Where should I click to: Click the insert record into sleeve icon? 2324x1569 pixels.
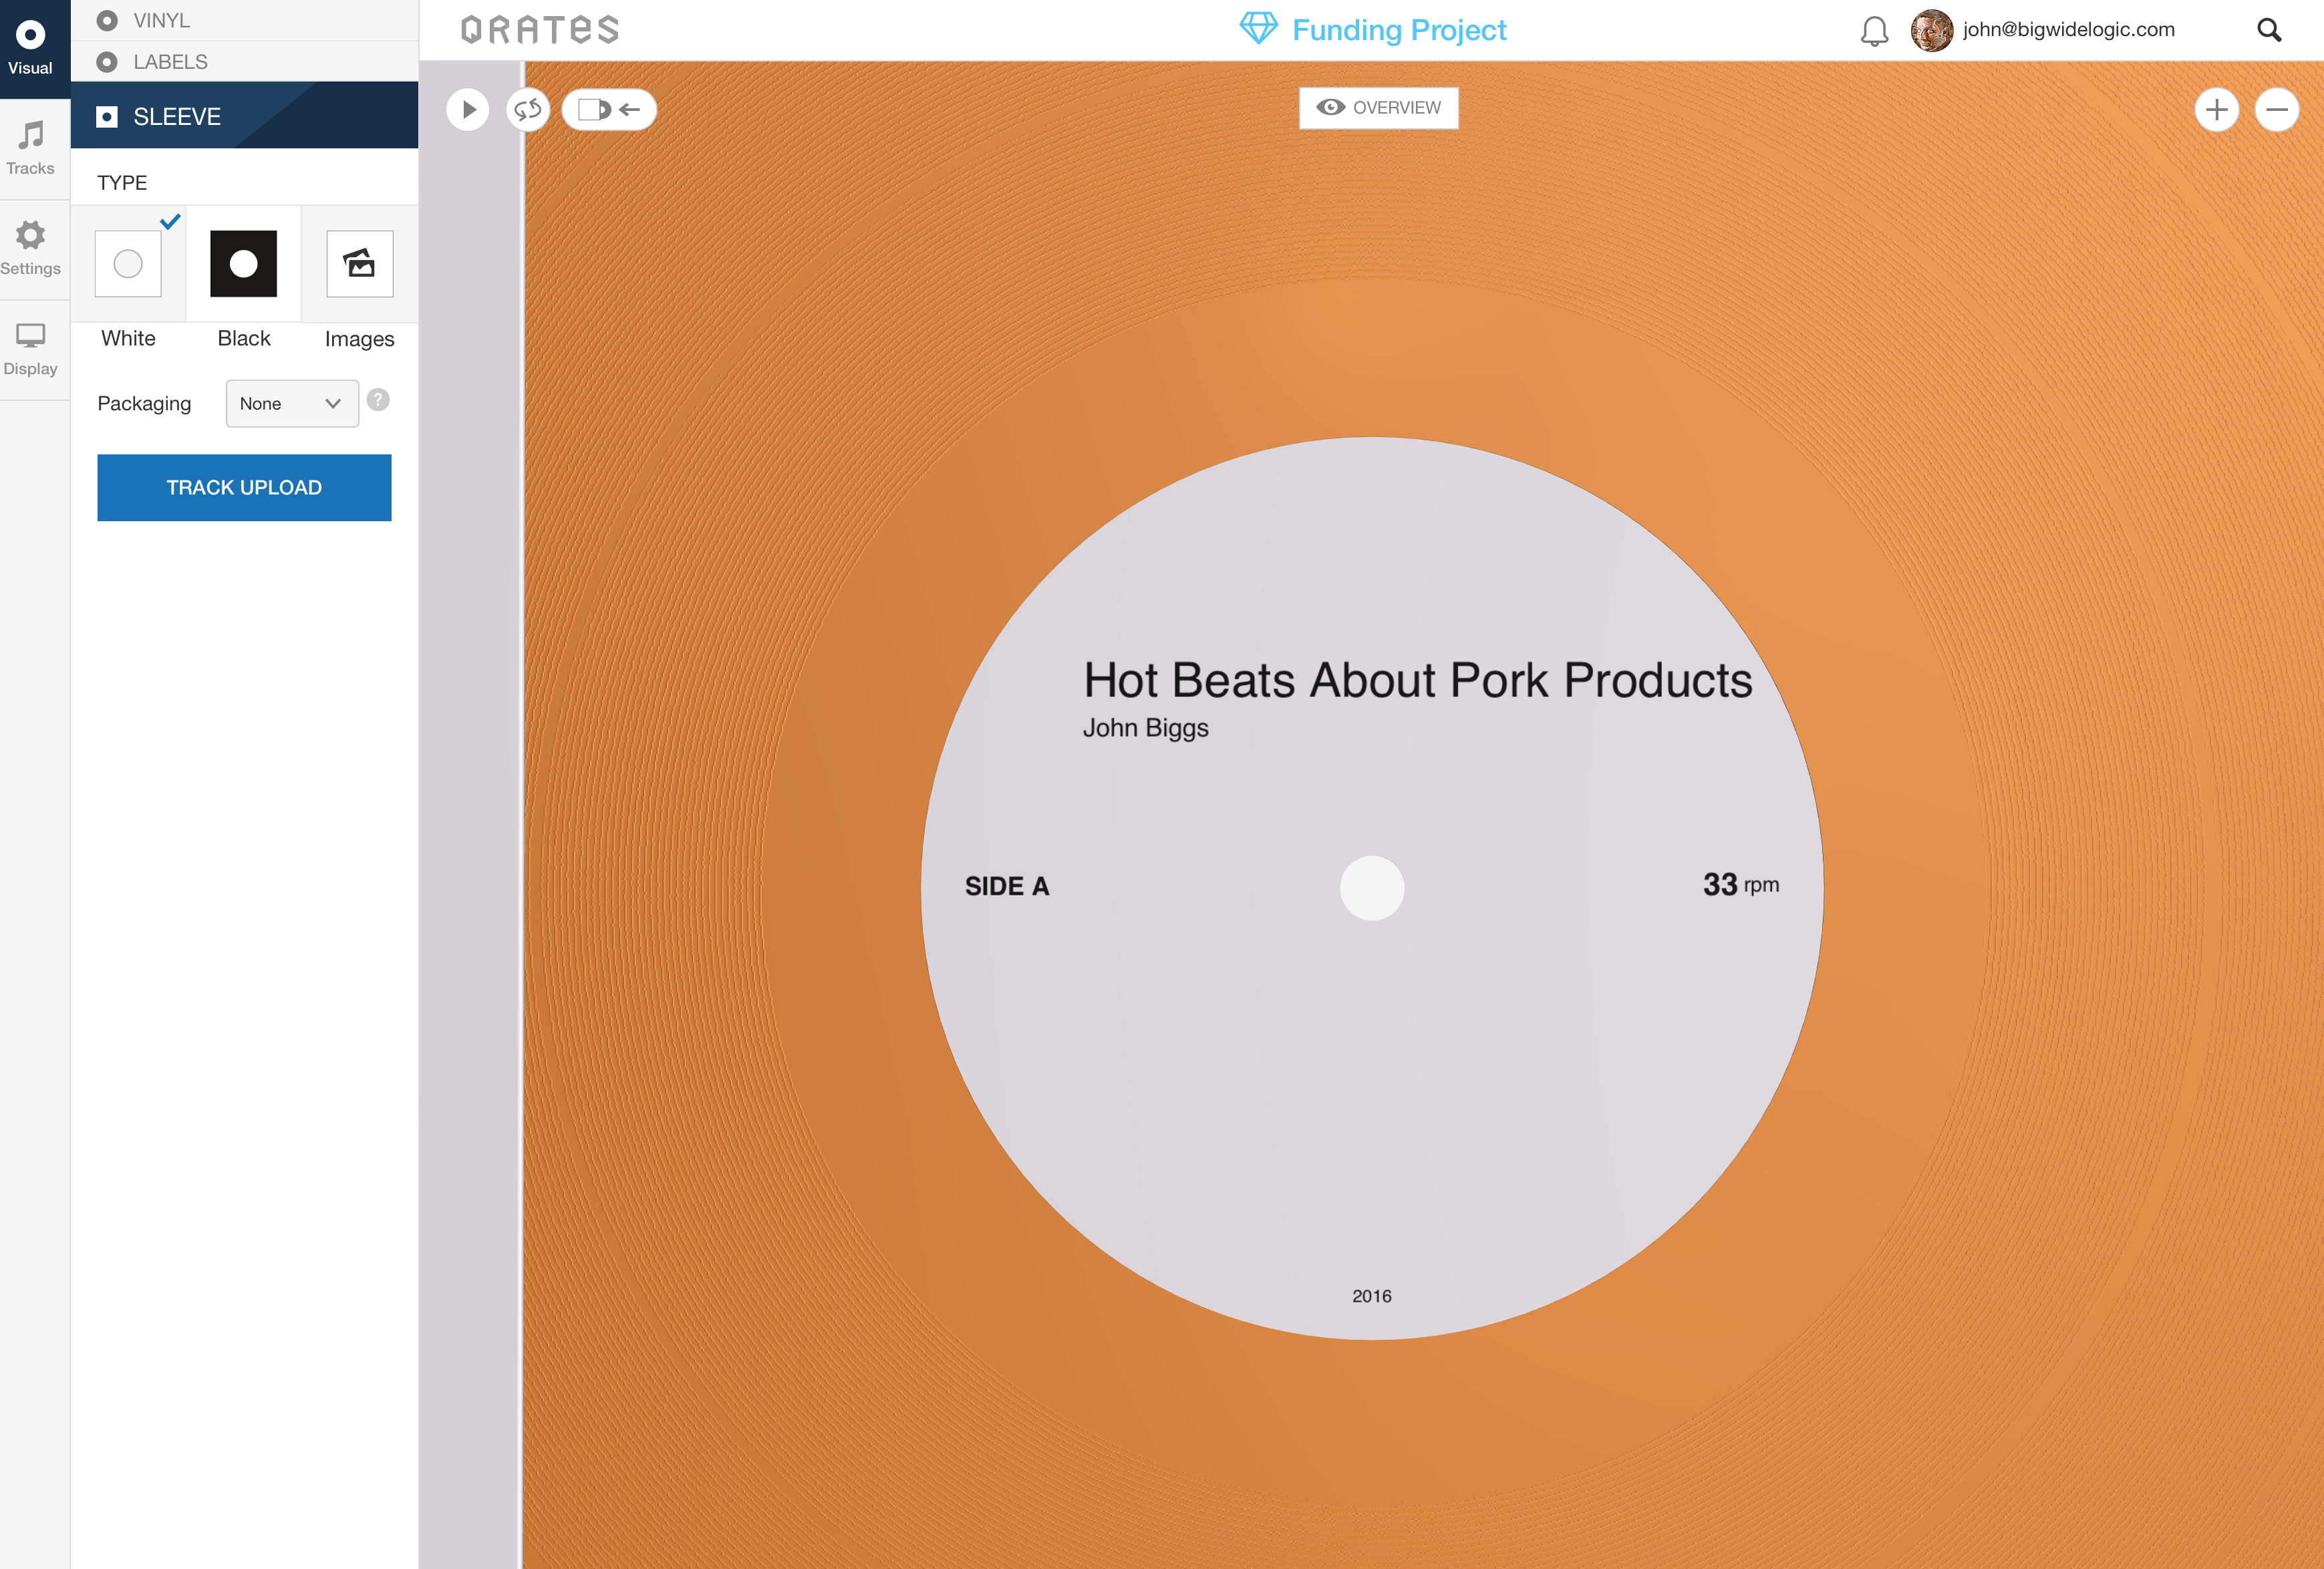[608, 109]
